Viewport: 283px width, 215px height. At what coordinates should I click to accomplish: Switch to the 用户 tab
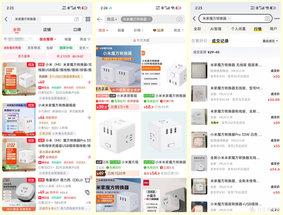point(273,29)
